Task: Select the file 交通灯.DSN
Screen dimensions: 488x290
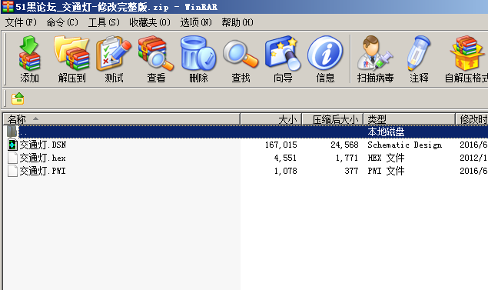Action: [42, 145]
